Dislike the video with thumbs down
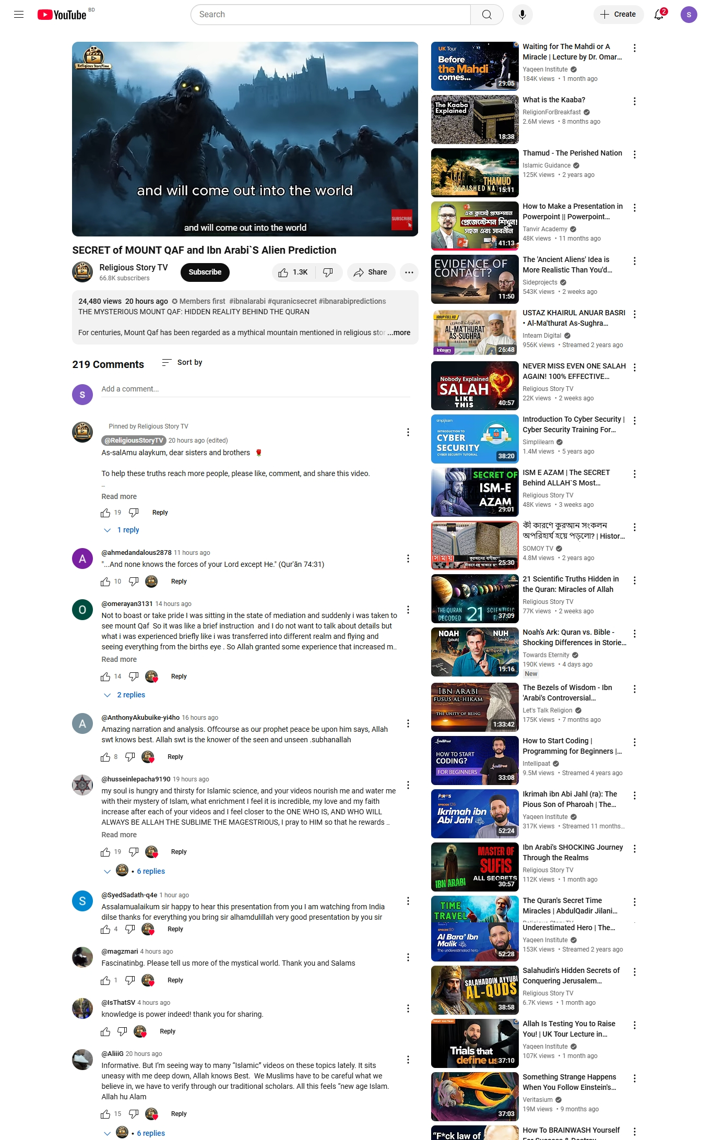The height and width of the screenshot is (1140, 713). point(328,272)
